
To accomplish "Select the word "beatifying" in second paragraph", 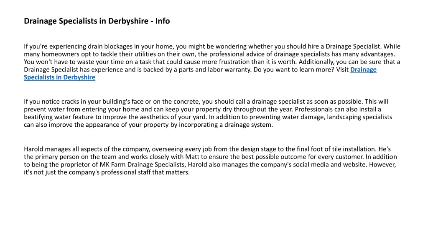I will (x=38, y=117).
